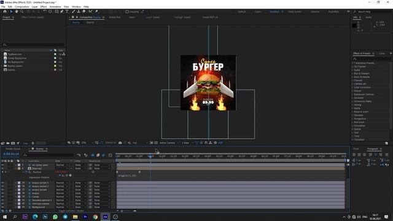The width and height of the screenshot is (393, 221).
Task: Select the Pen tool
Action: [61, 12]
